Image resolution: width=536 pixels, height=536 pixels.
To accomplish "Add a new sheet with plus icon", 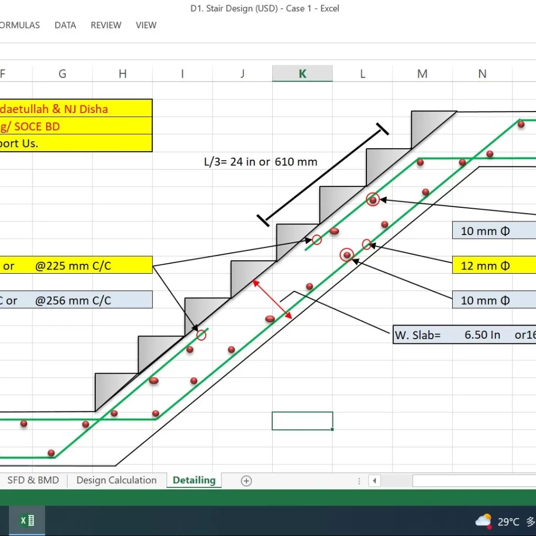I will click(247, 481).
